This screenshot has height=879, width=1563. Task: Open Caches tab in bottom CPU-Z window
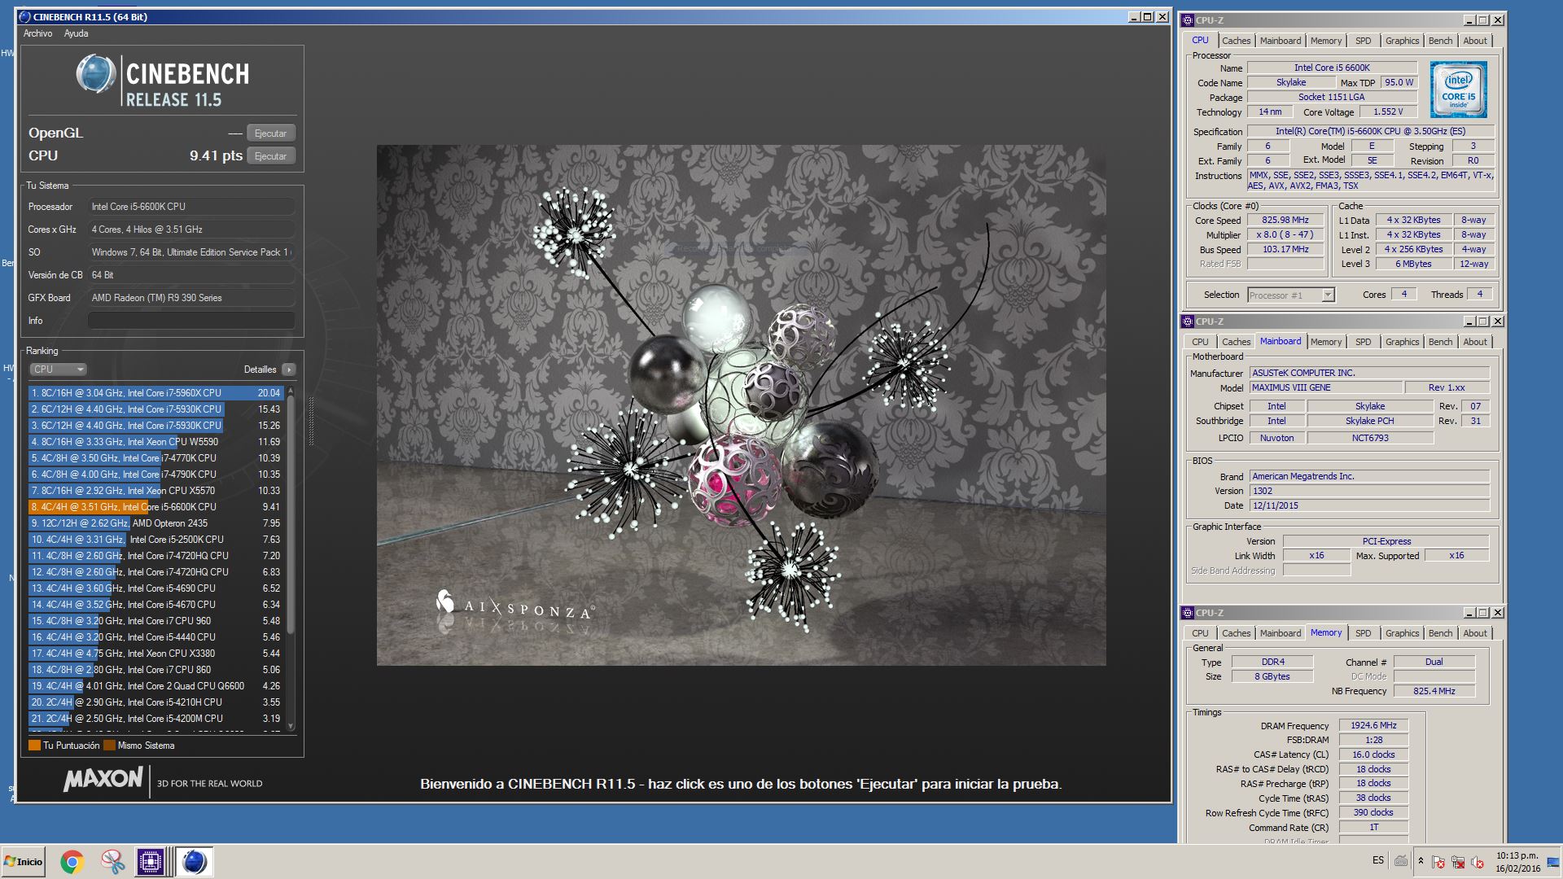[x=1236, y=633]
